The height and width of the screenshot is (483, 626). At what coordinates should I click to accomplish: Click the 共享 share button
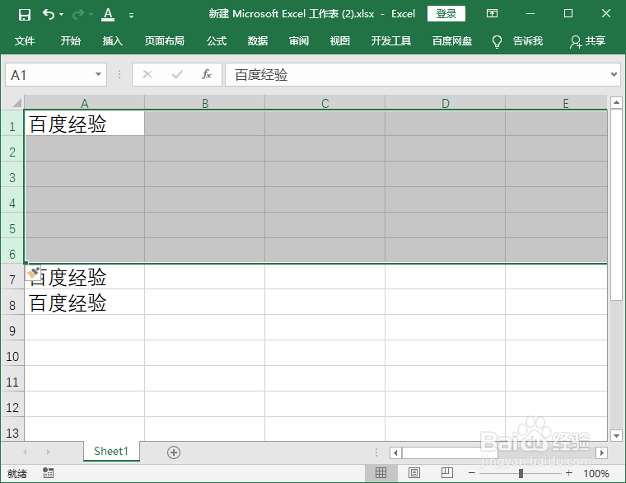587,40
